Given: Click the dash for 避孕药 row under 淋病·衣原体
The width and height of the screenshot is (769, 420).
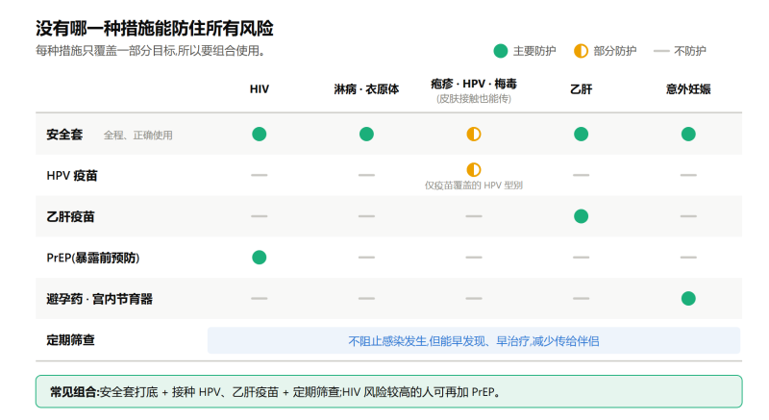Looking at the screenshot, I should (x=366, y=299).
